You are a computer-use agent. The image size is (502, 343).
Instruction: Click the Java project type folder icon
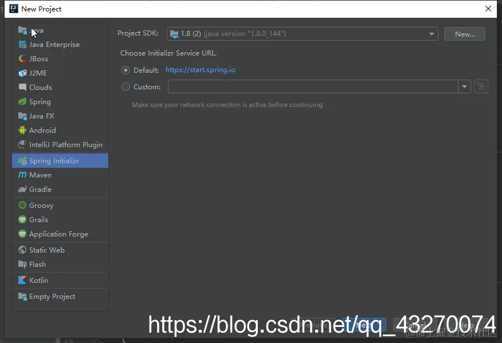[22, 30]
